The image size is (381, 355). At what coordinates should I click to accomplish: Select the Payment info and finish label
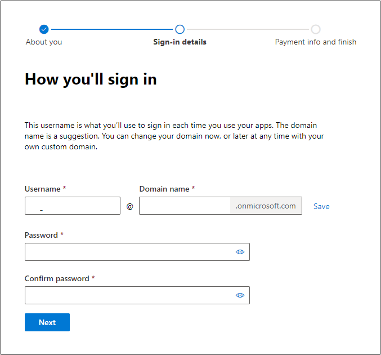[316, 42]
